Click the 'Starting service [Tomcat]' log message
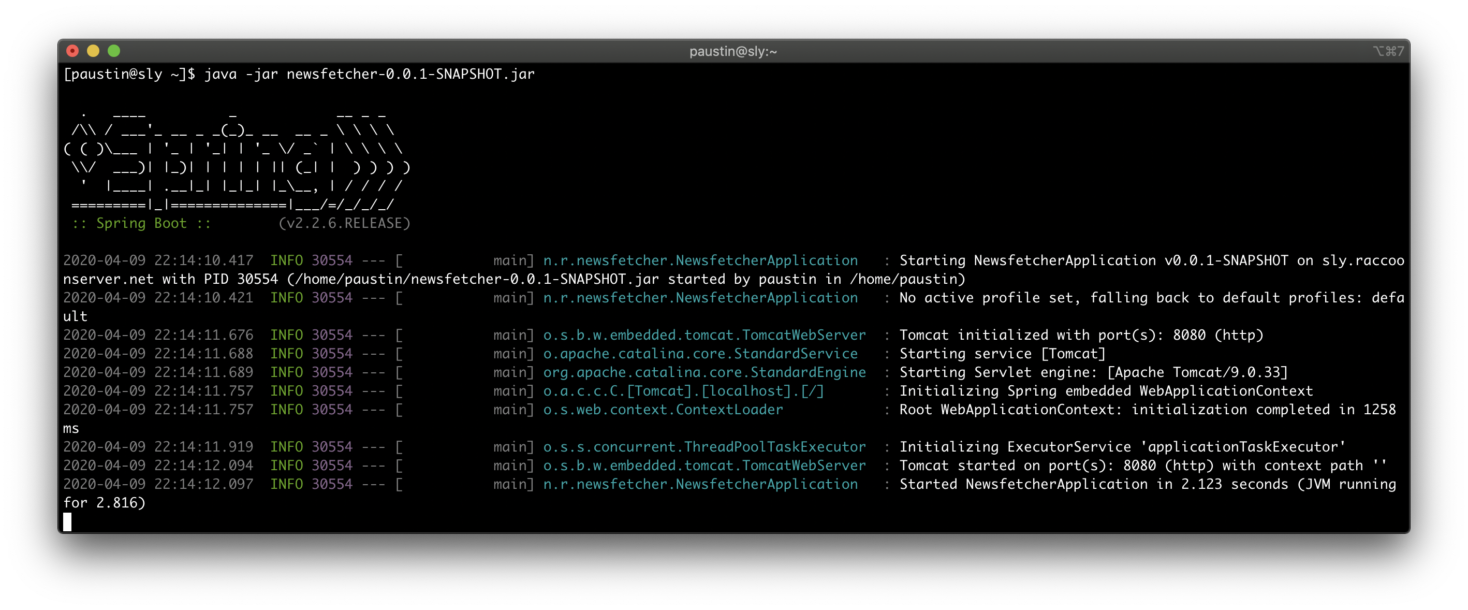This screenshot has height=610, width=1468. [x=1002, y=354]
